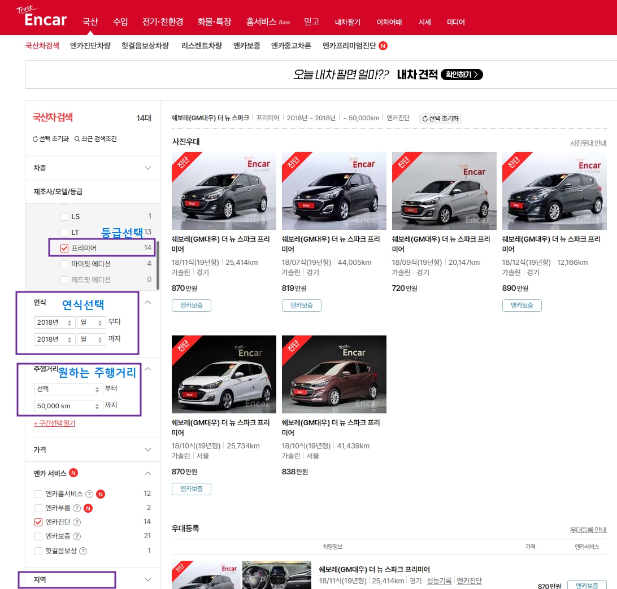Open help icon next to 엔카진단 filter
617x589 pixels.
[x=77, y=522]
